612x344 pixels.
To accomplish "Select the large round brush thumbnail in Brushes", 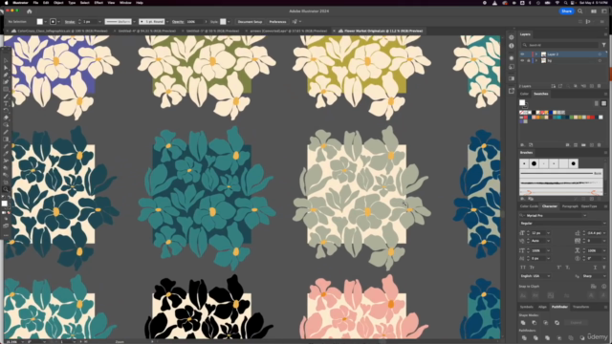I will [x=534, y=163].
